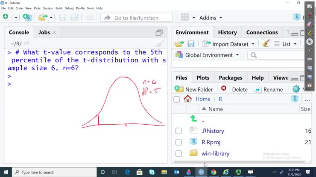
Task: Click the Save workspace disk icon
Action: [x=191, y=43]
